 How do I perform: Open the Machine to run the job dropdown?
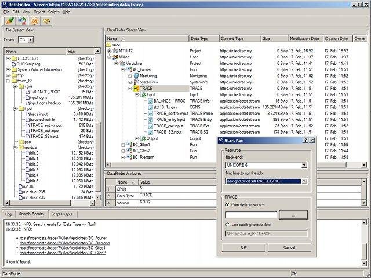point(304,181)
